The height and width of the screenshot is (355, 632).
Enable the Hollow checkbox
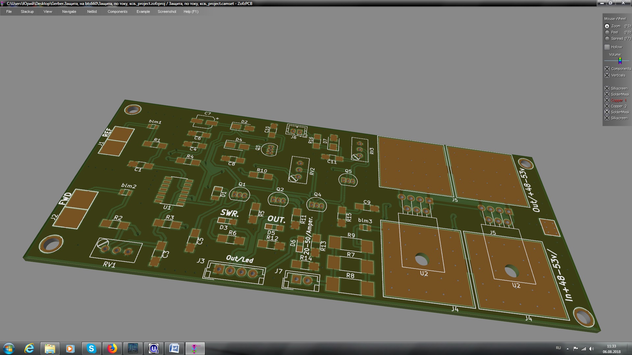pyautogui.click(x=607, y=47)
